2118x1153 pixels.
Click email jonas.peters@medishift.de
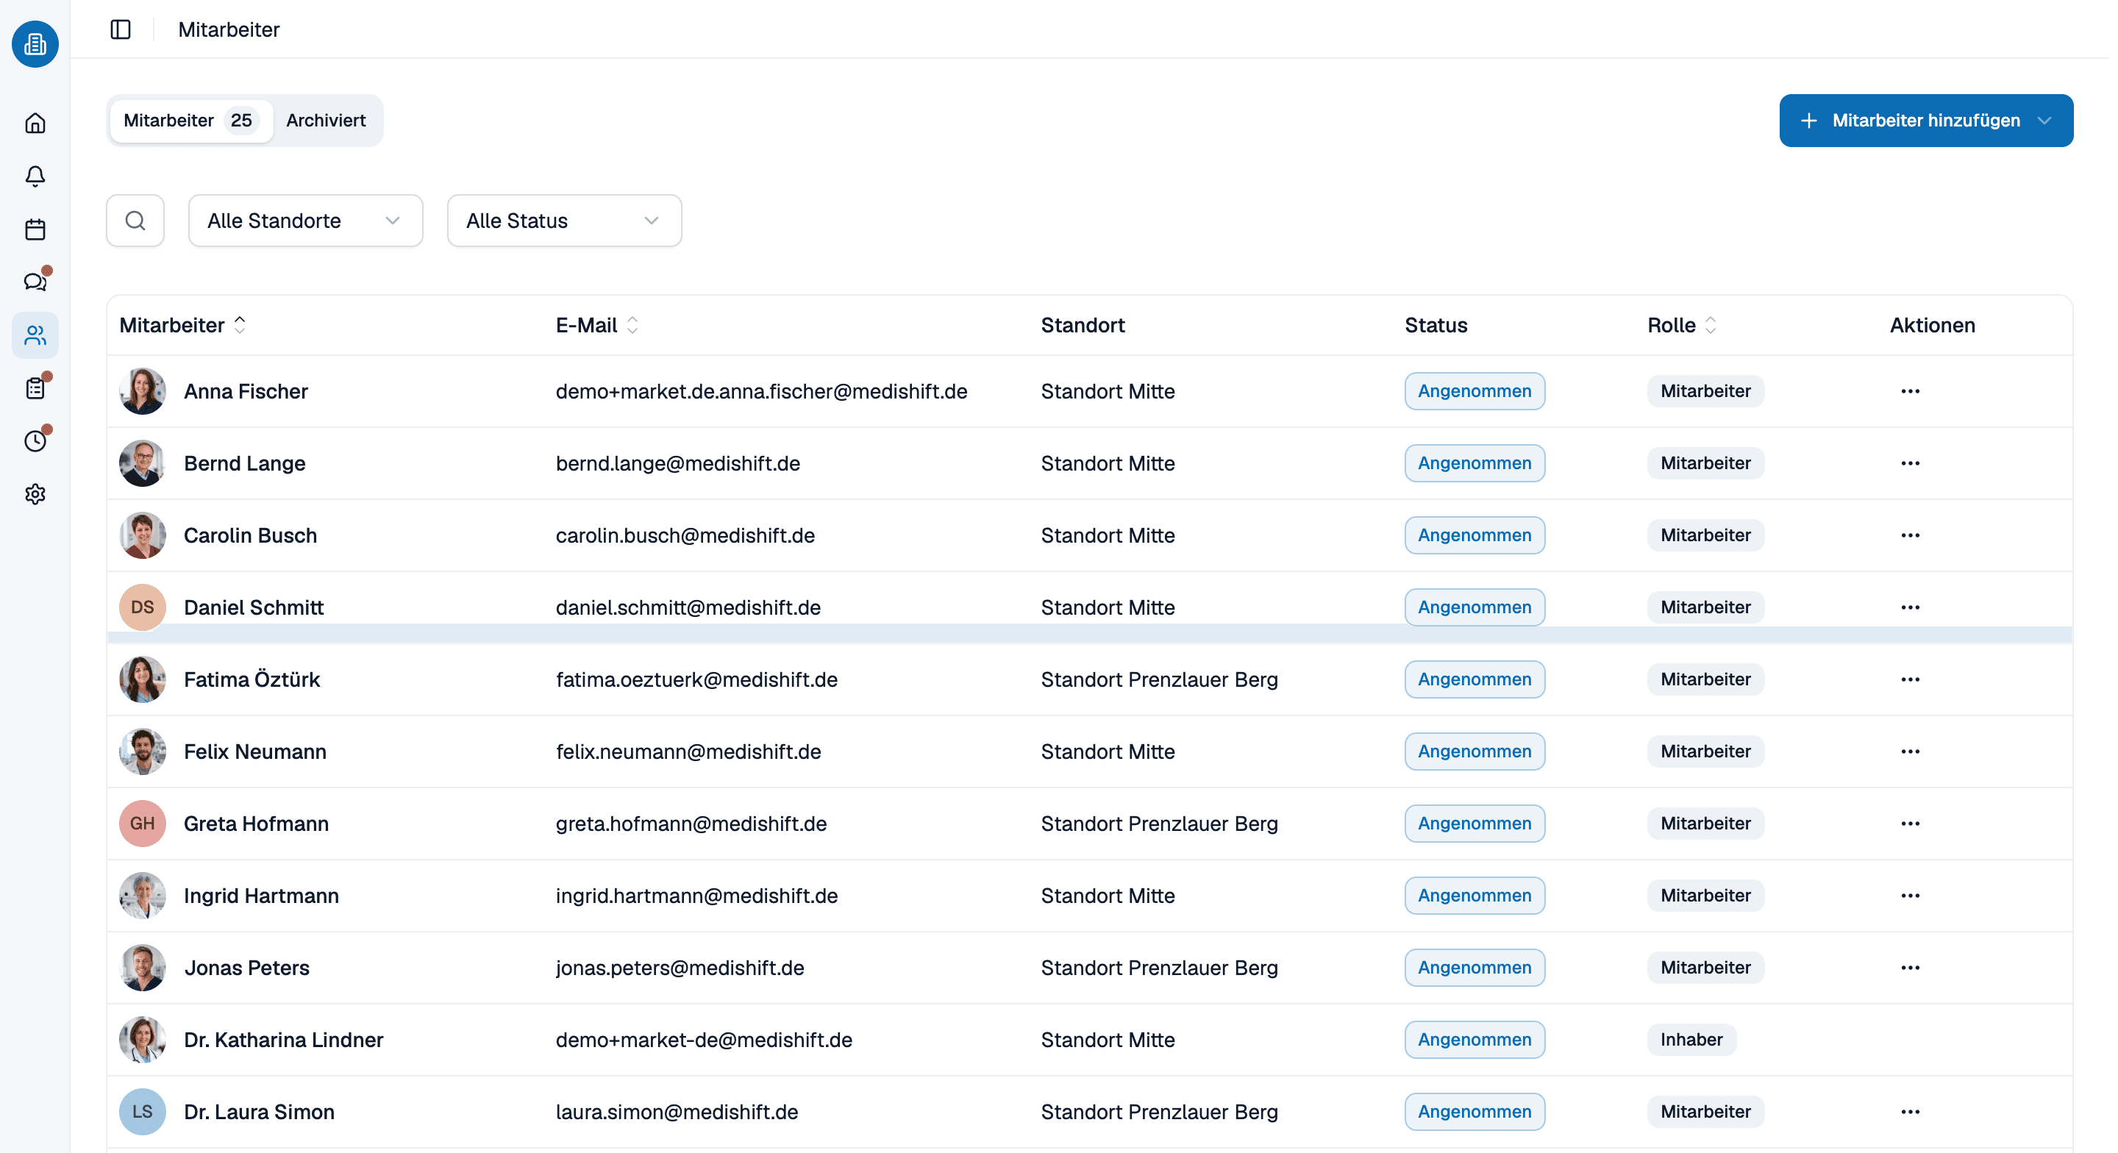click(x=680, y=968)
